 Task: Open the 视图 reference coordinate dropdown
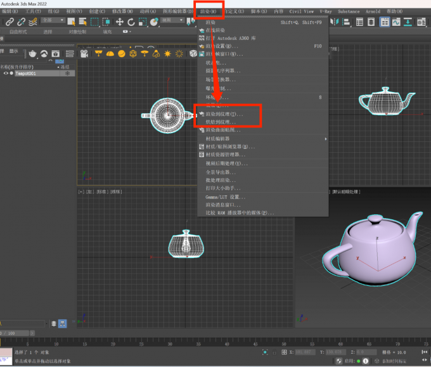pos(172,20)
